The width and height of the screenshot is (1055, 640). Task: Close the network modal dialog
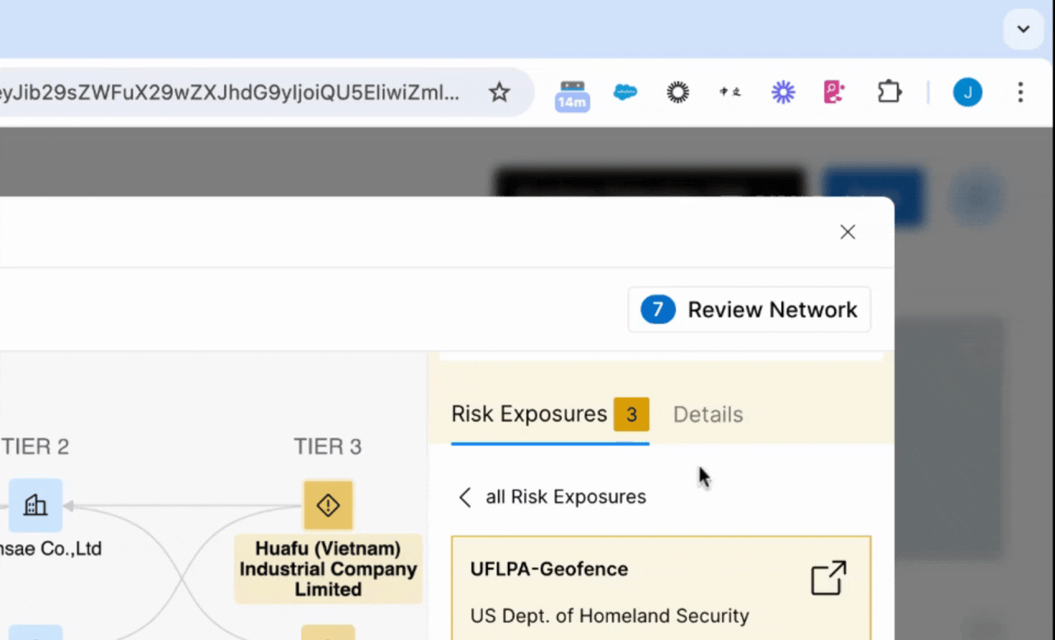pyautogui.click(x=847, y=232)
